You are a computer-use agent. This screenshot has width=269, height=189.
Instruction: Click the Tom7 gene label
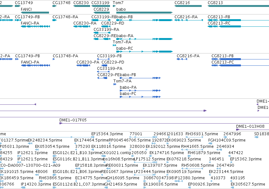pyautogui.click(x=118, y=3)
